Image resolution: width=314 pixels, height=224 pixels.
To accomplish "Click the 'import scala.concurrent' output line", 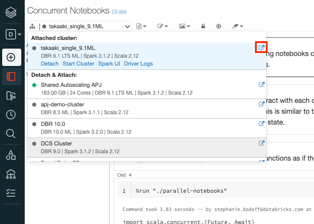I will click(x=188, y=222).
